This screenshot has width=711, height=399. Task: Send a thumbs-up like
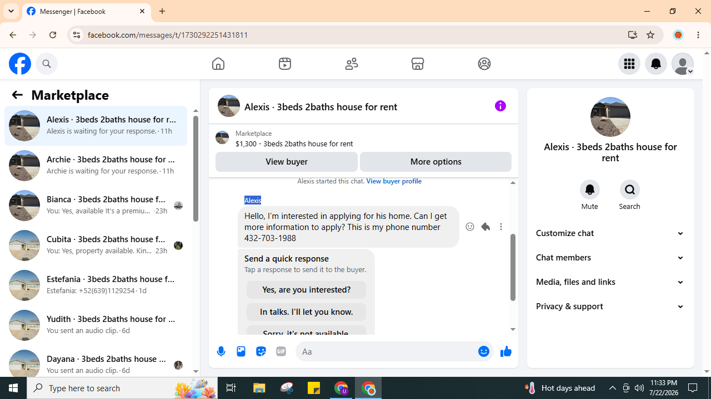point(505,351)
